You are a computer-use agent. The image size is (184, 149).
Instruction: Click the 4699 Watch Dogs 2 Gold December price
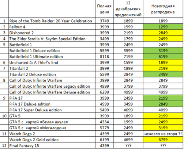click(128, 140)
